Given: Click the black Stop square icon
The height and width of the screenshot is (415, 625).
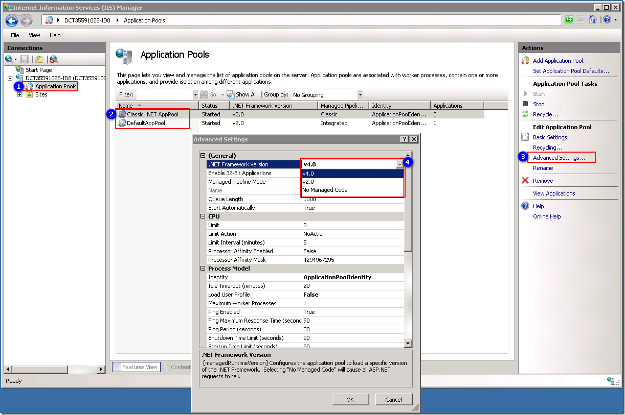Looking at the screenshot, I should click(525, 104).
